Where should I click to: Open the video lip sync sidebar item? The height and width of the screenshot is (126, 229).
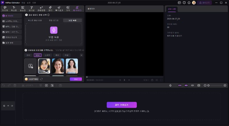[12, 37]
